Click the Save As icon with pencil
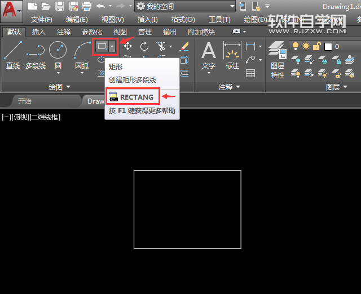 click(73, 6)
